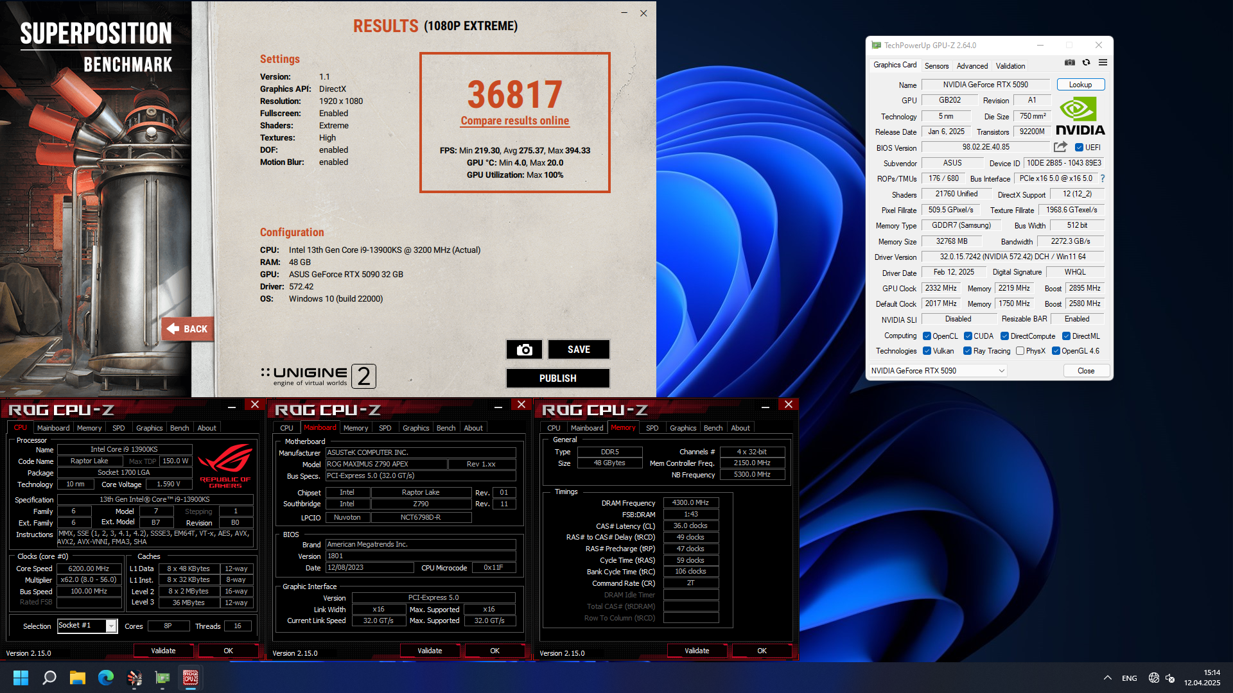Image resolution: width=1233 pixels, height=693 pixels.
Task: Click Validate in the left CPU-Z window
Action: 163,651
